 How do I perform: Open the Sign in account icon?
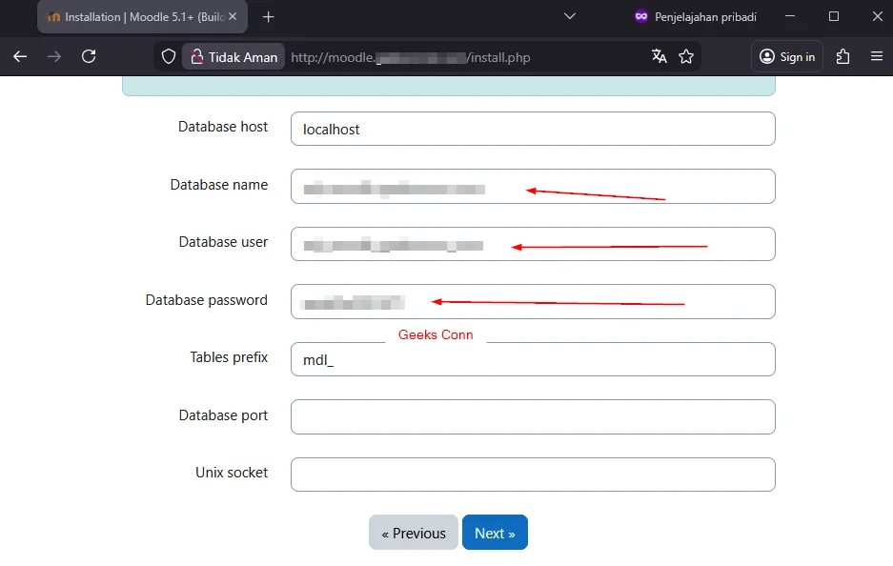[786, 56]
